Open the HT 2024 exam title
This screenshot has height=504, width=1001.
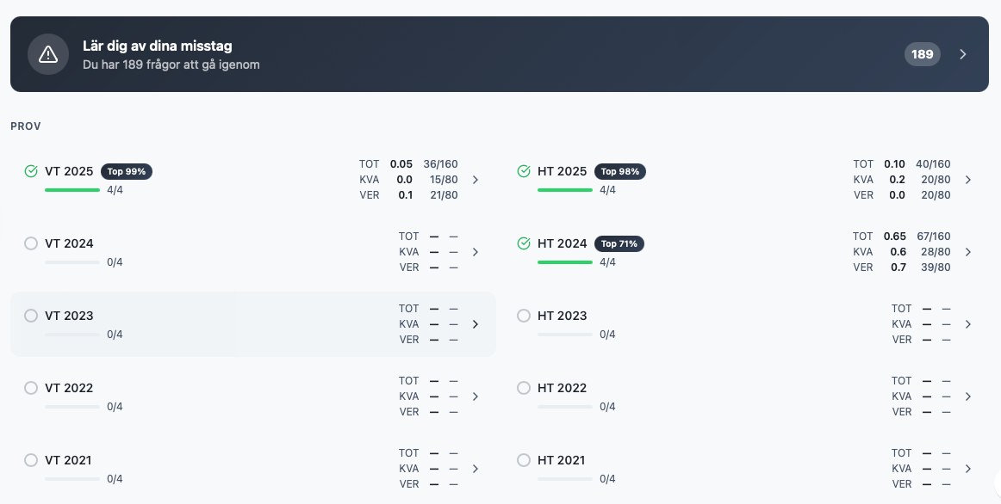pos(562,243)
